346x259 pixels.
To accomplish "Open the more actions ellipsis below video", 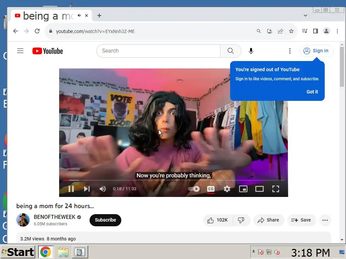I will (x=325, y=220).
